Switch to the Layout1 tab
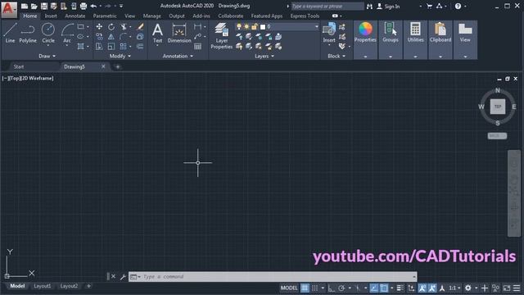The image size is (524, 295). click(x=43, y=286)
